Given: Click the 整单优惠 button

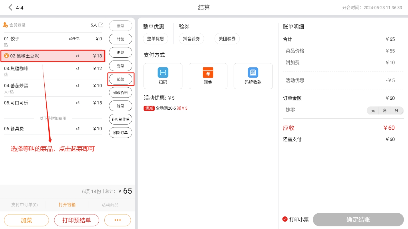Looking at the screenshot, I should click(x=156, y=39).
